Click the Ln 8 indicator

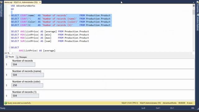[x=143, y=108]
